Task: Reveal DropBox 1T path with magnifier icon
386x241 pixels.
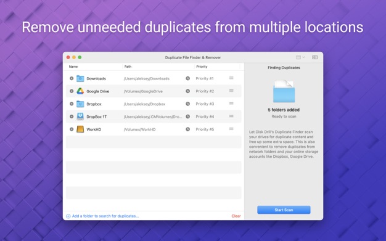Action: (188, 116)
